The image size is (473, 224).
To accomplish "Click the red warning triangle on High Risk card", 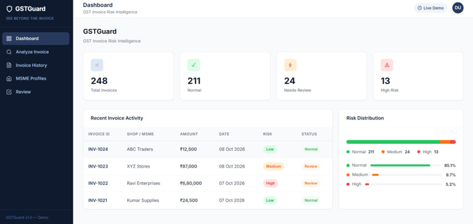I will point(387,65).
